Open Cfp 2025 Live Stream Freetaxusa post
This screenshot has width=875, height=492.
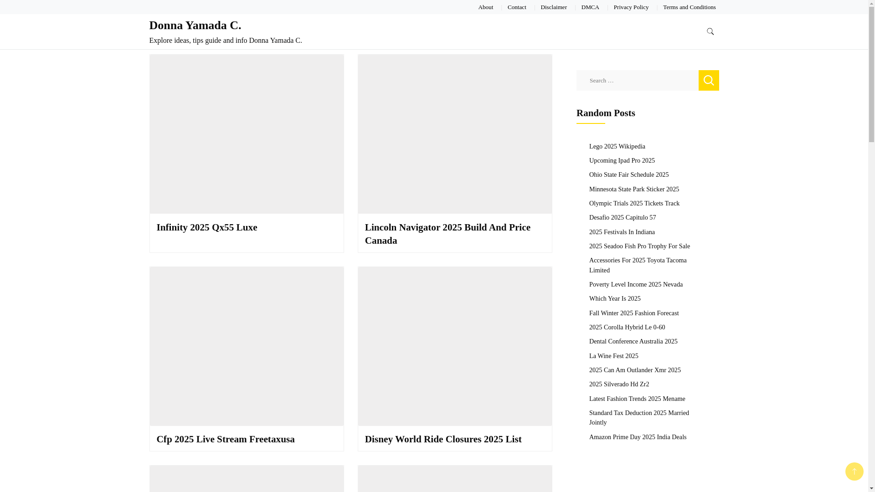click(226, 439)
